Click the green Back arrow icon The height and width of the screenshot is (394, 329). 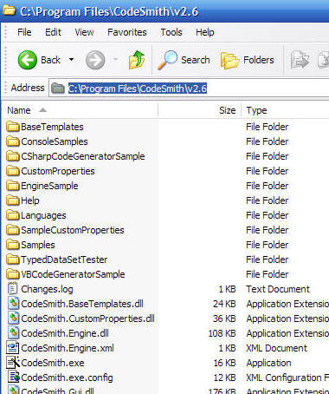pos(28,60)
